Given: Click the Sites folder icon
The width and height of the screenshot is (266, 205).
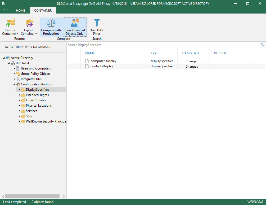Looking at the screenshot, I should (23, 116).
